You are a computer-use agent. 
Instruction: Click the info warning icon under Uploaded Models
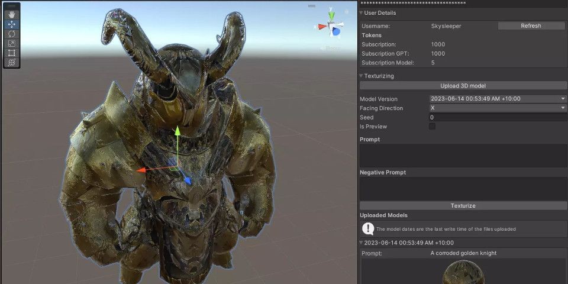(x=368, y=228)
